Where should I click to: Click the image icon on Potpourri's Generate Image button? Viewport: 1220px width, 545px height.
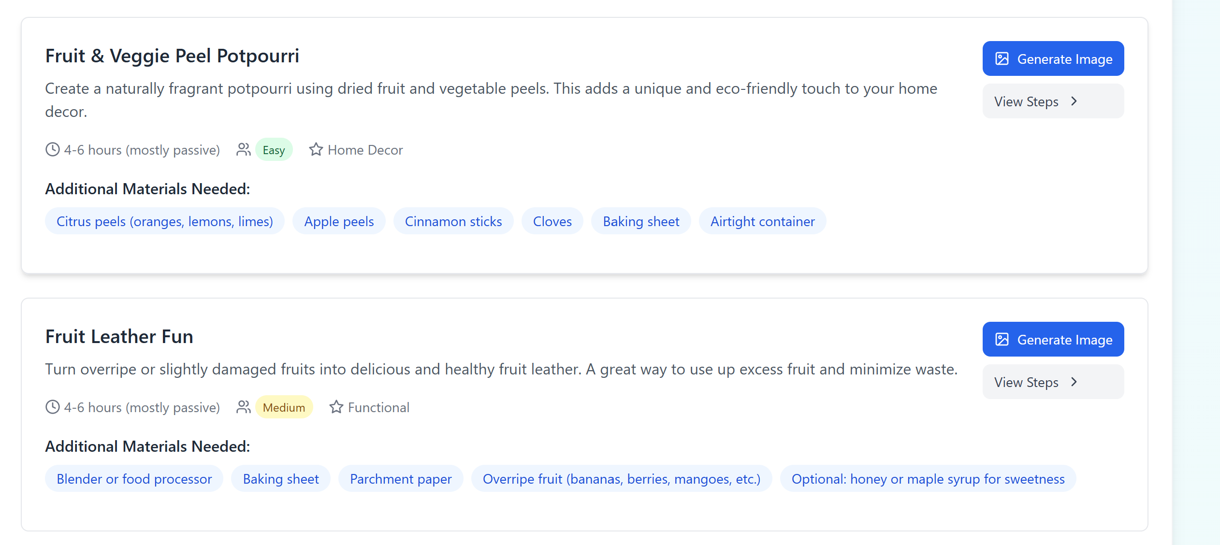point(1002,59)
